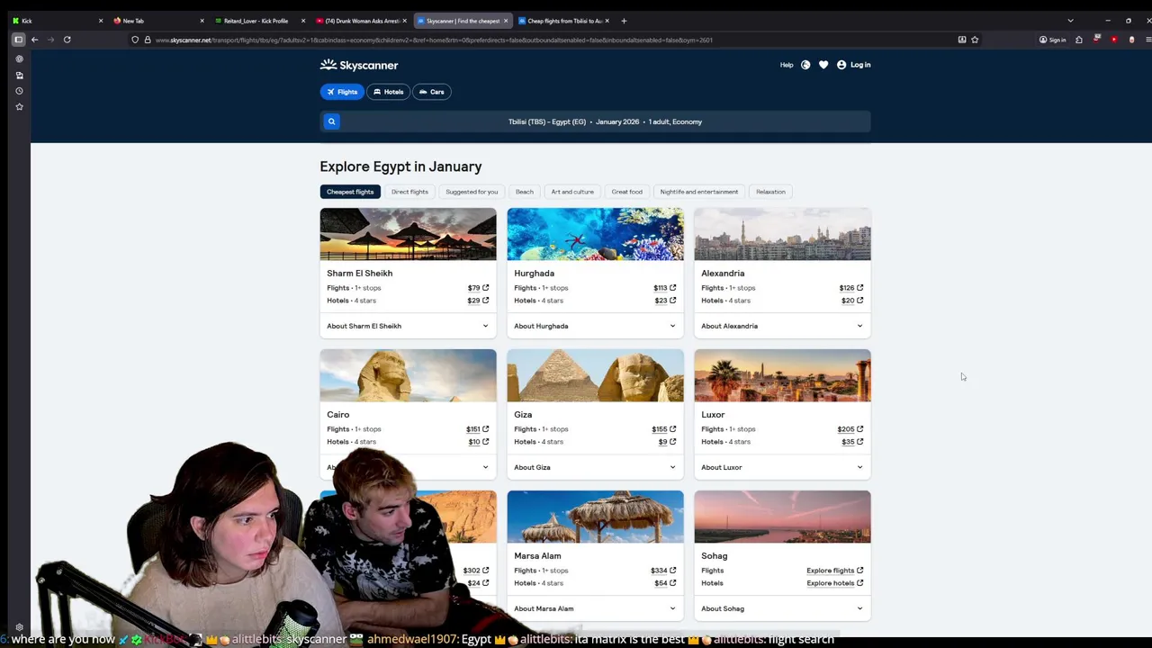Click the Skyscanner logo

359,65
